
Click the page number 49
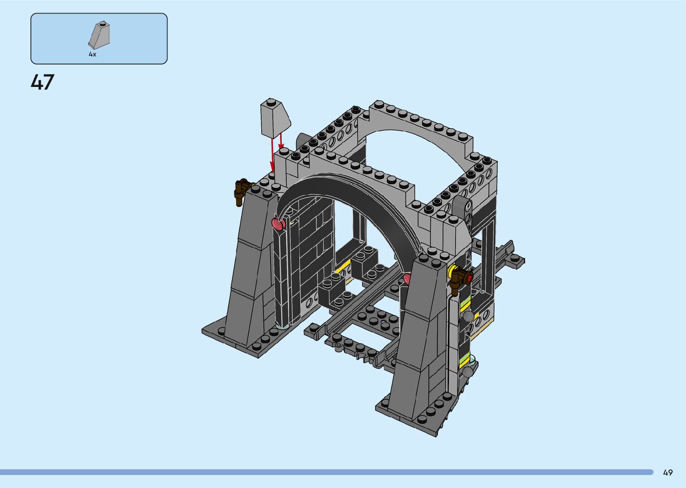tap(668, 472)
